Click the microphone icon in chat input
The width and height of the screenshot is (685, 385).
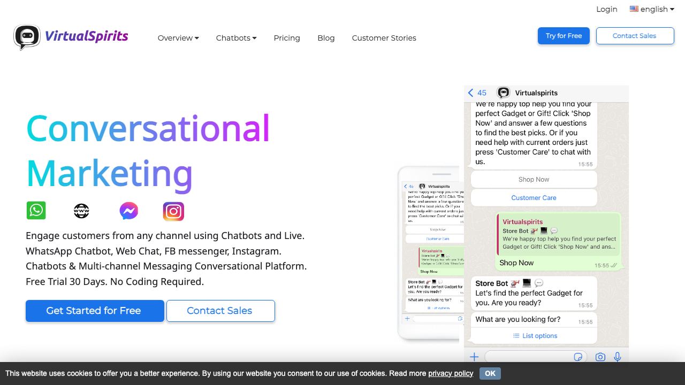(618, 357)
